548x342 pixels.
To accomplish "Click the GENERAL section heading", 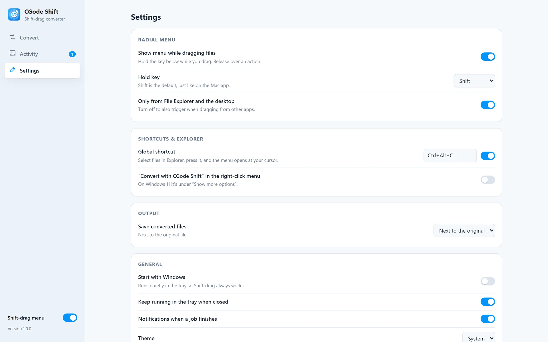I will (x=150, y=264).
